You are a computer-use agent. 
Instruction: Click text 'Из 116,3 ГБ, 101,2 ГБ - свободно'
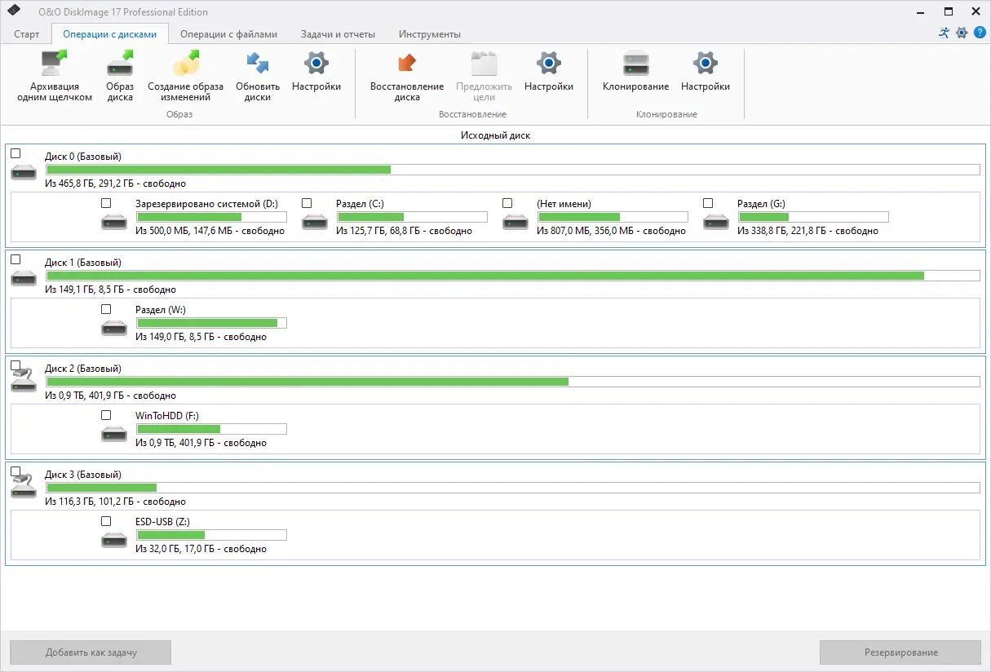(116, 502)
